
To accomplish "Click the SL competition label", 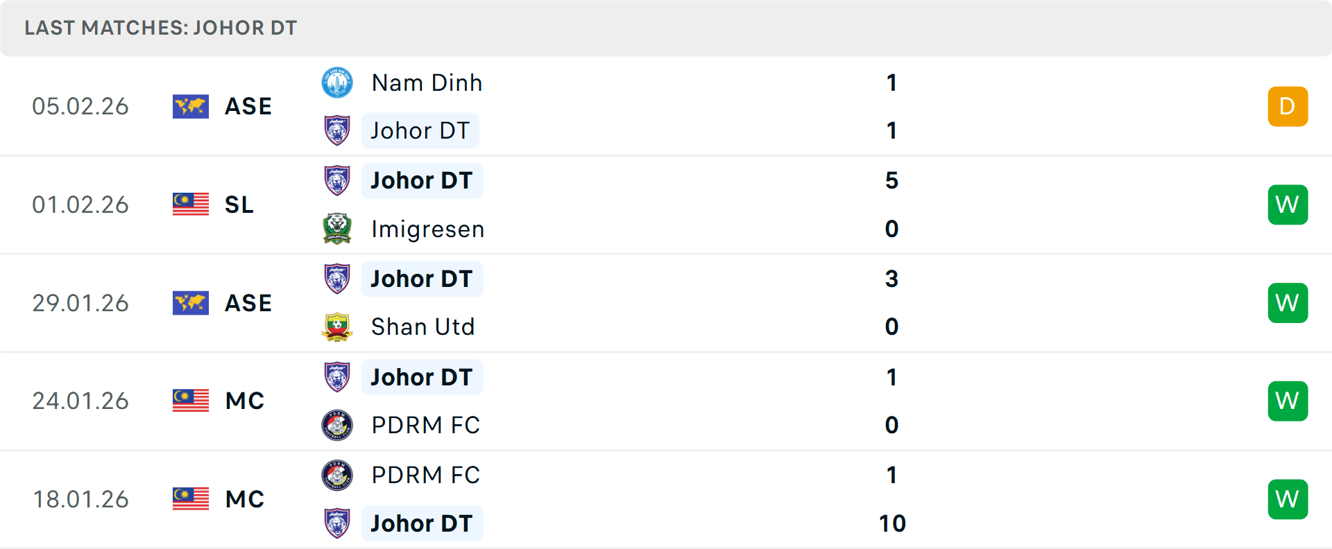I will (239, 204).
